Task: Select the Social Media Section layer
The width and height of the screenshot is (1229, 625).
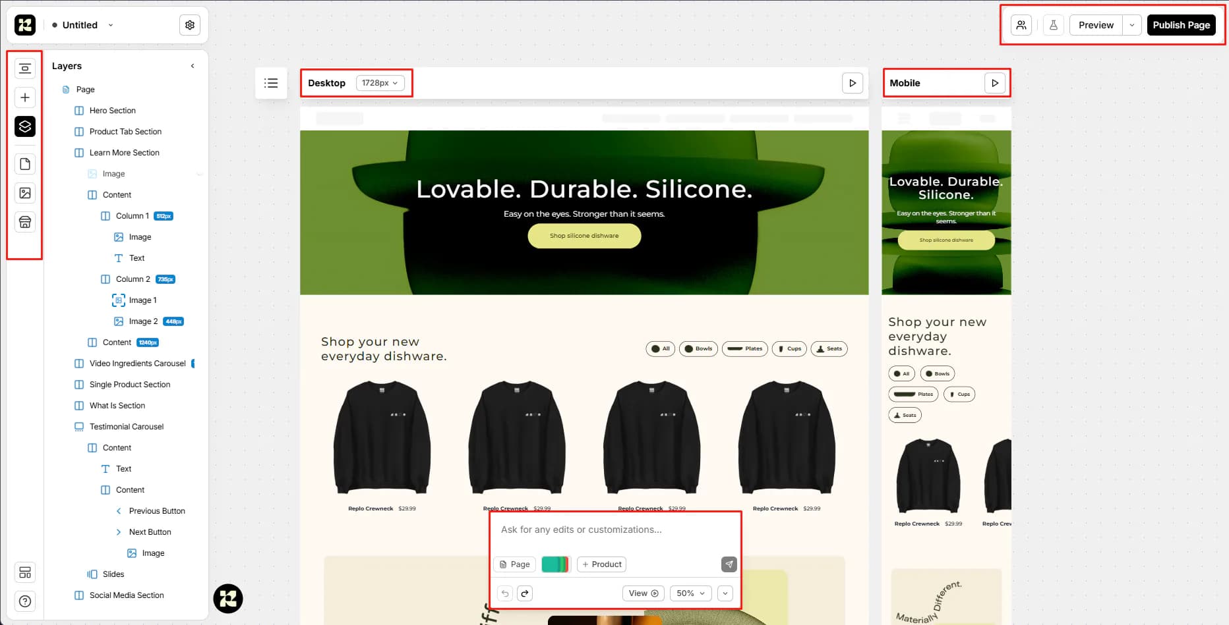Action: point(127,595)
